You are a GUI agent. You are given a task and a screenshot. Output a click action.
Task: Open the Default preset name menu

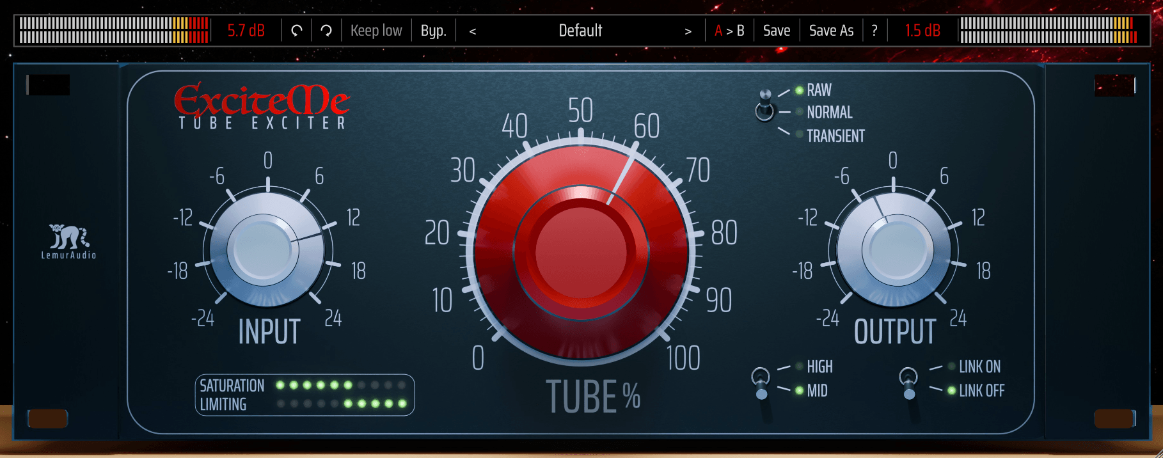(580, 31)
